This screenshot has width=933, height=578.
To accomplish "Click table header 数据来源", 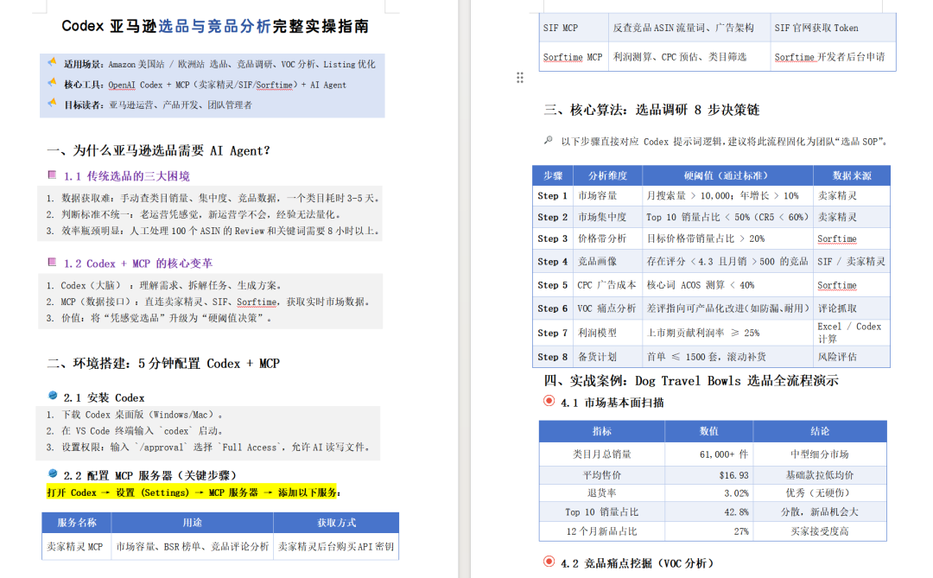I will pyautogui.click(x=852, y=175).
